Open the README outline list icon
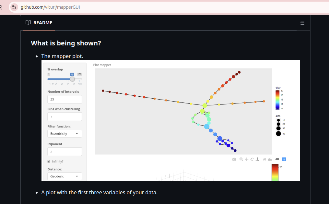 302,23
